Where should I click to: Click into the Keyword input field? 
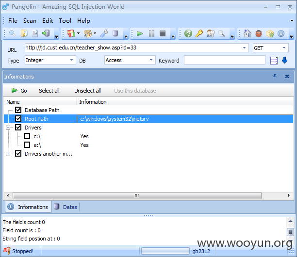point(225,60)
